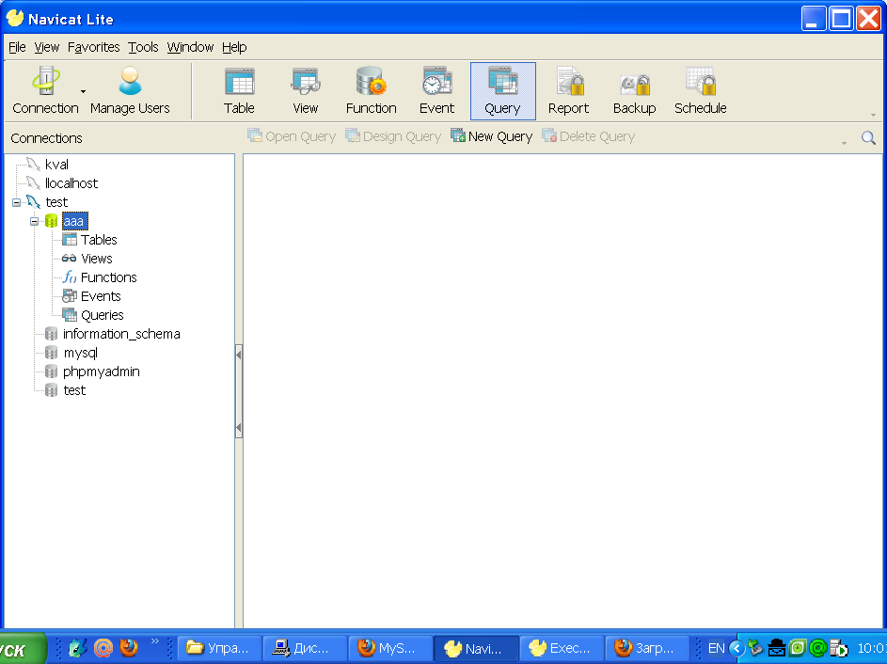Open the Tools menu
Screen dimensions: 887x664
coord(143,47)
